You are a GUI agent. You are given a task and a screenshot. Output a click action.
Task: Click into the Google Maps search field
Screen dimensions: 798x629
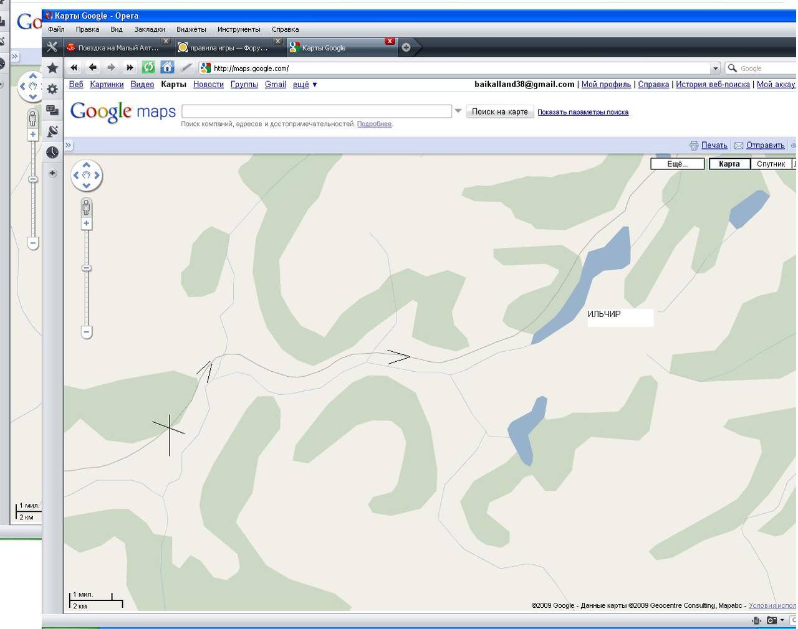[317, 111]
